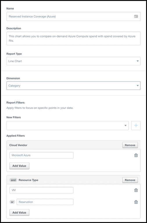Delete the VM filter value
The height and width of the screenshot is (223, 147).
[136, 190]
